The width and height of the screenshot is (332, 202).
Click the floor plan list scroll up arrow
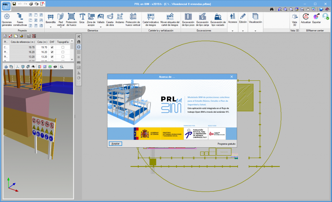(72, 41)
